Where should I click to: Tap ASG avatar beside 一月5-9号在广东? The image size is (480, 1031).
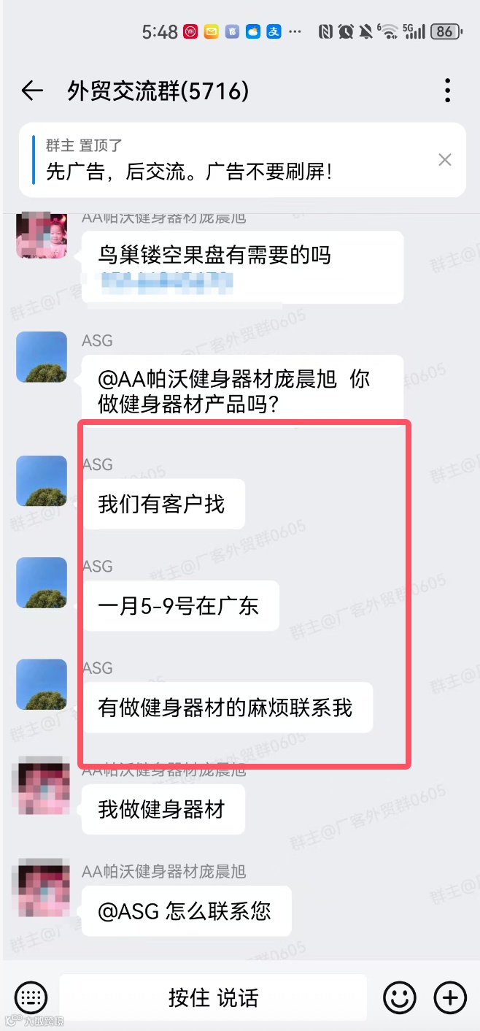pos(42,583)
